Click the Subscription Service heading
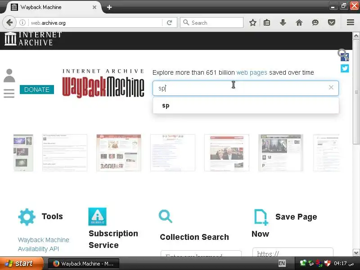 [113, 239]
